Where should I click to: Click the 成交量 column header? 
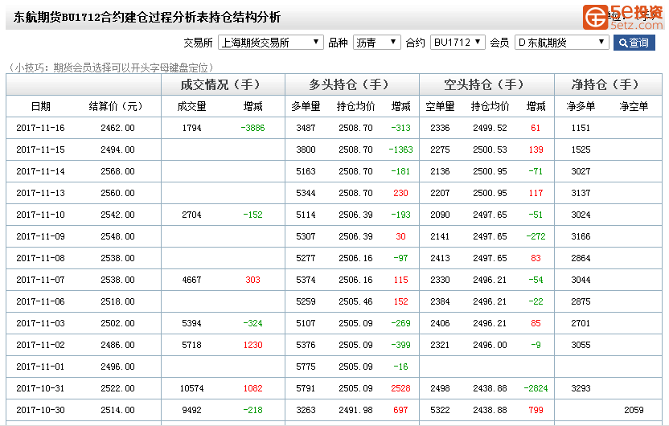[x=191, y=107]
